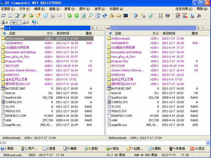Open the 任务列表 menu

(x=184, y=9)
